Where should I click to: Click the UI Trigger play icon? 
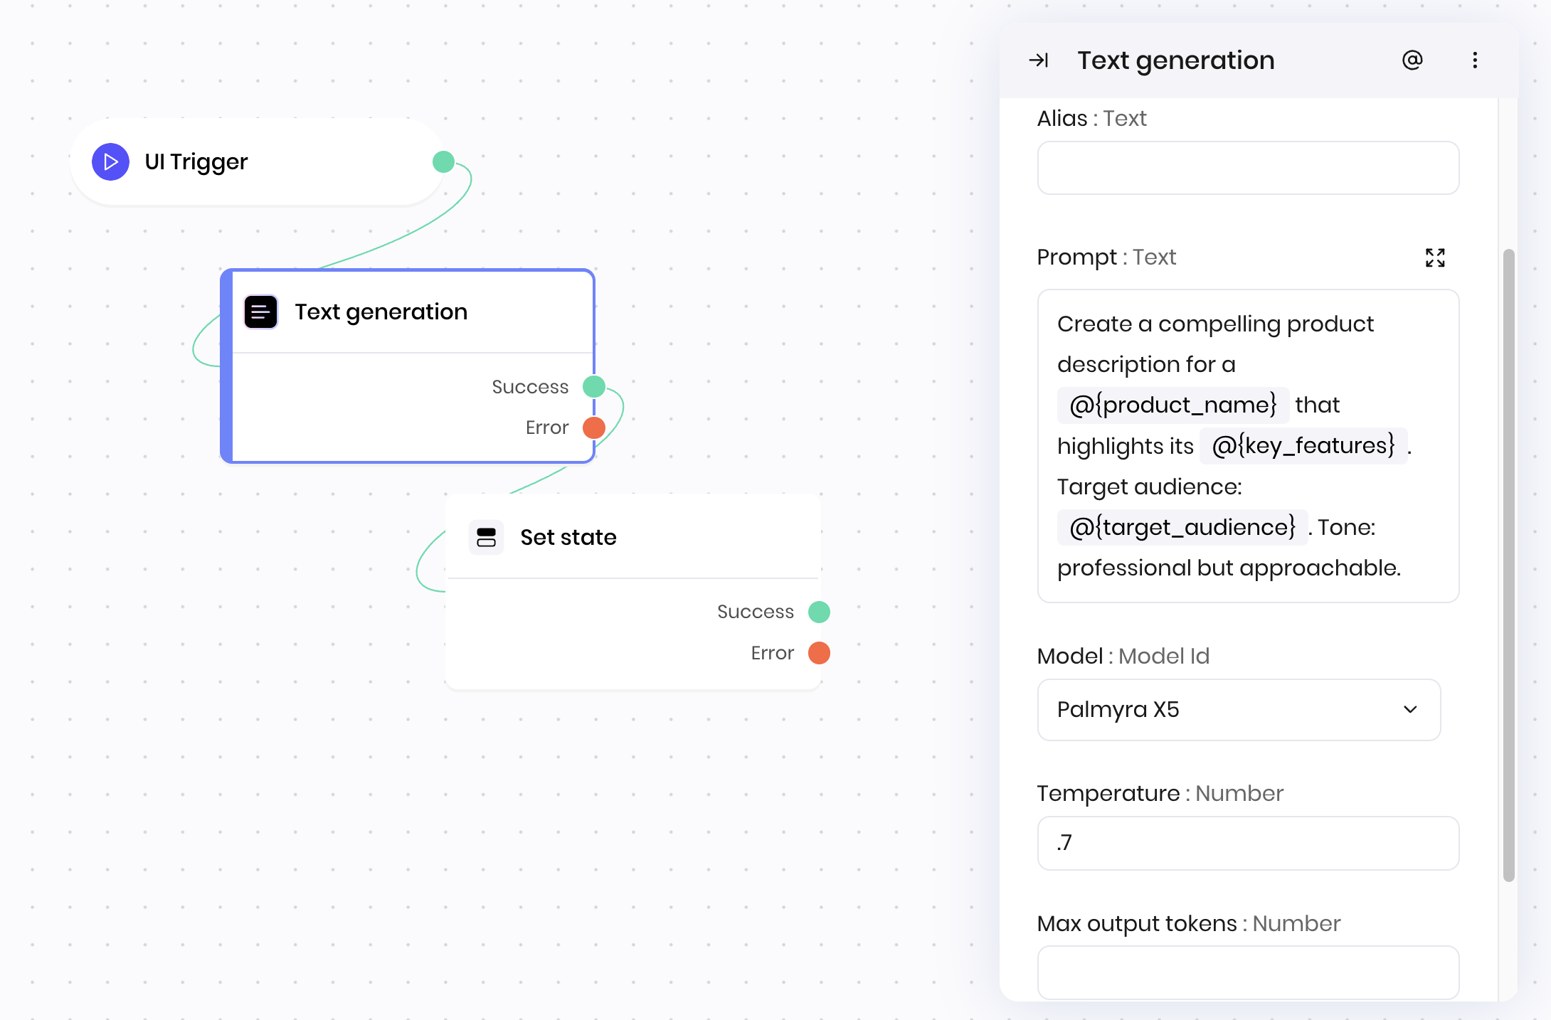click(x=110, y=162)
